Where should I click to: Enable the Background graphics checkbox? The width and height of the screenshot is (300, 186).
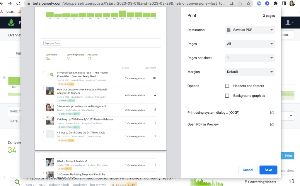pos(227,95)
